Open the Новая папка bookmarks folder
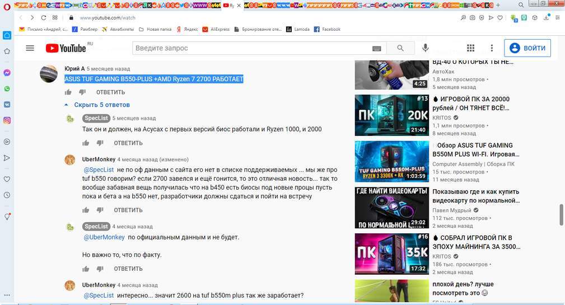The width and height of the screenshot is (565, 305). pos(155,29)
